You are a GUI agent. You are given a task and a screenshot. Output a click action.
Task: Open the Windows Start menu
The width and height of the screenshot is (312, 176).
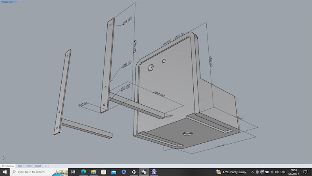point(5,172)
